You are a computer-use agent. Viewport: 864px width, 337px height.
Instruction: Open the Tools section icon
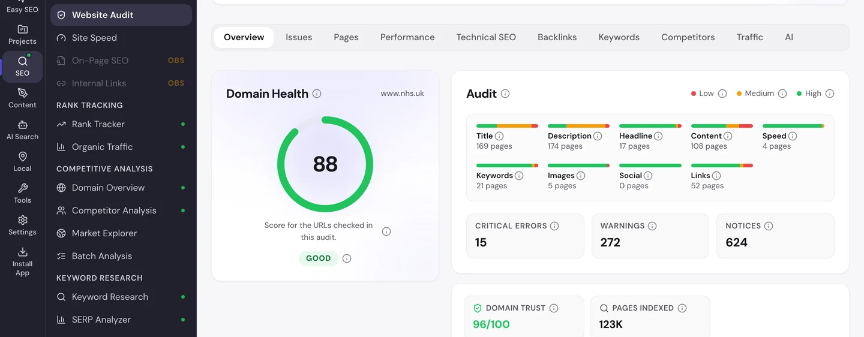(22, 194)
